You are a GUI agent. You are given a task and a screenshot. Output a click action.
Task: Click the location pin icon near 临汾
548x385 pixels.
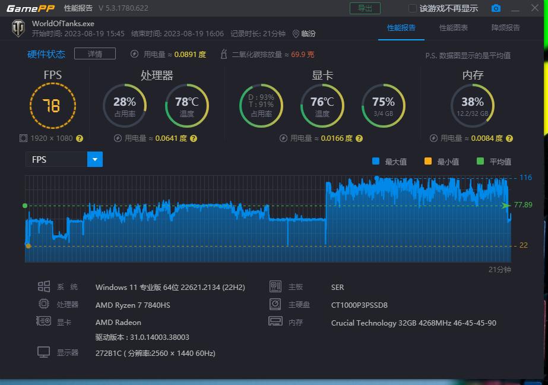[296, 34]
